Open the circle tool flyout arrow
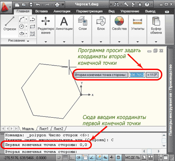The image size is (175, 161). pos(26,26)
